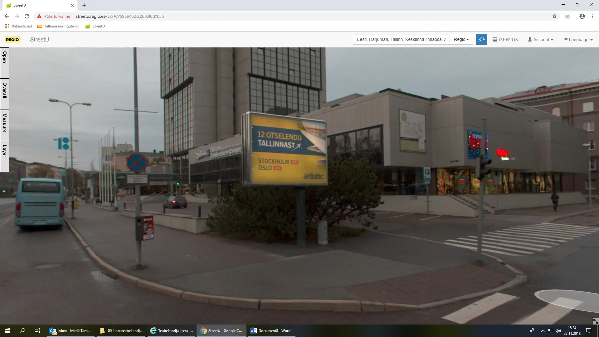
Task: Open the Language dropdown menu
Action: 578,40
